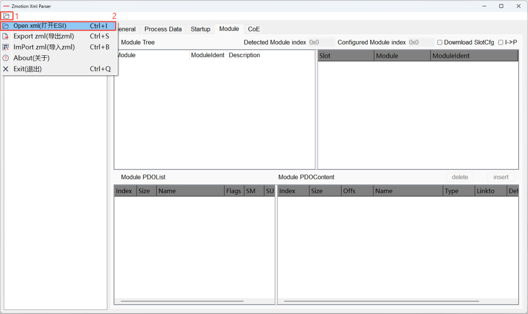The width and height of the screenshot is (528, 314).
Task: Click the Linkto column header in PDOContent
Action: coord(491,191)
